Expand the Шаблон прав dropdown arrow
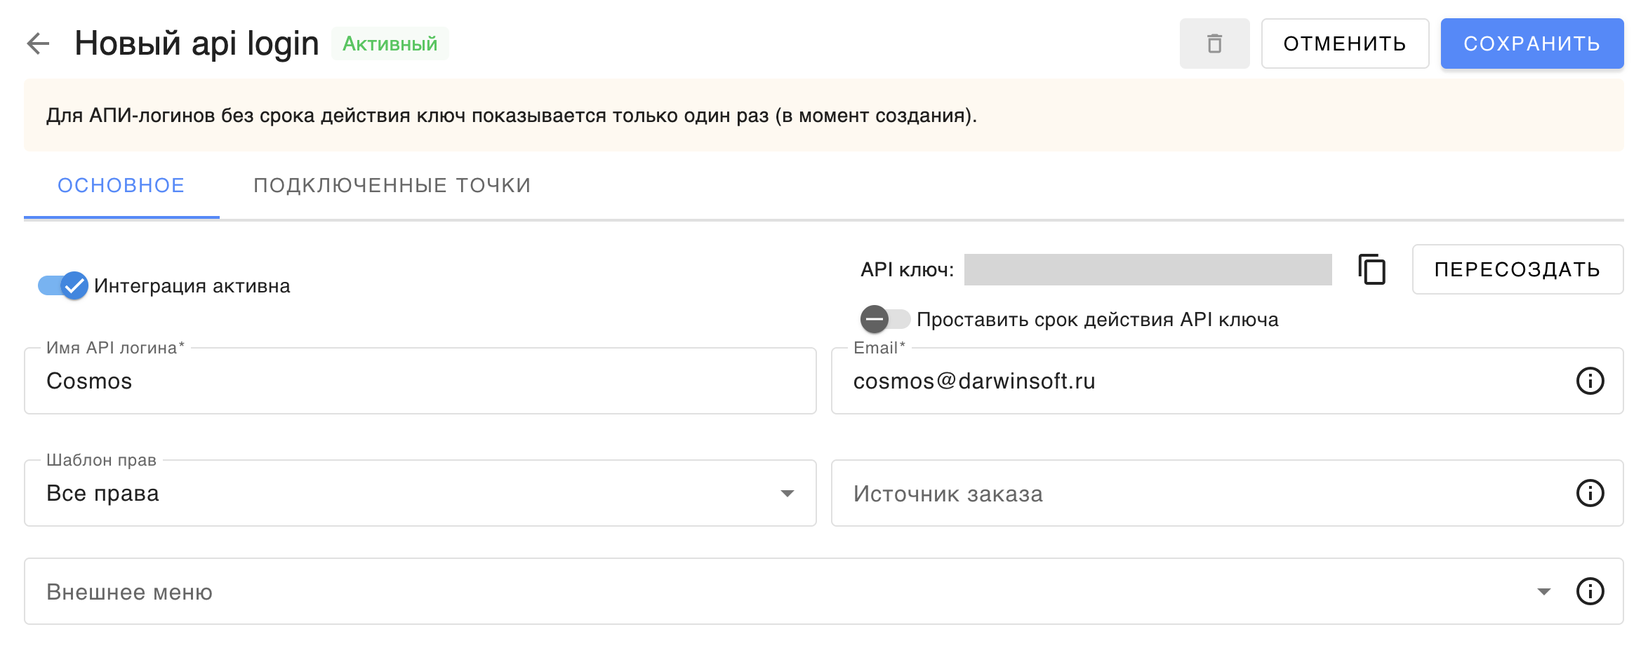Image resolution: width=1648 pixels, height=648 pixels. coord(788,494)
